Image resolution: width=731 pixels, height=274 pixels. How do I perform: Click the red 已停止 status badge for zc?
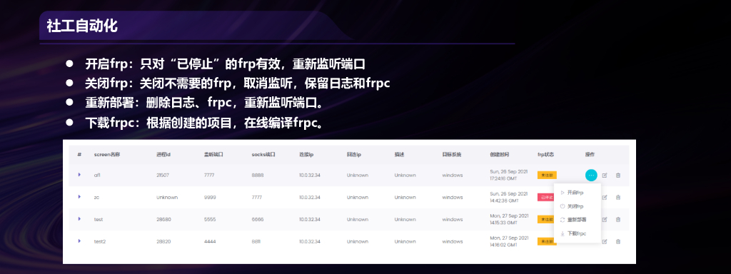pyautogui.click(x=545, y=197)
